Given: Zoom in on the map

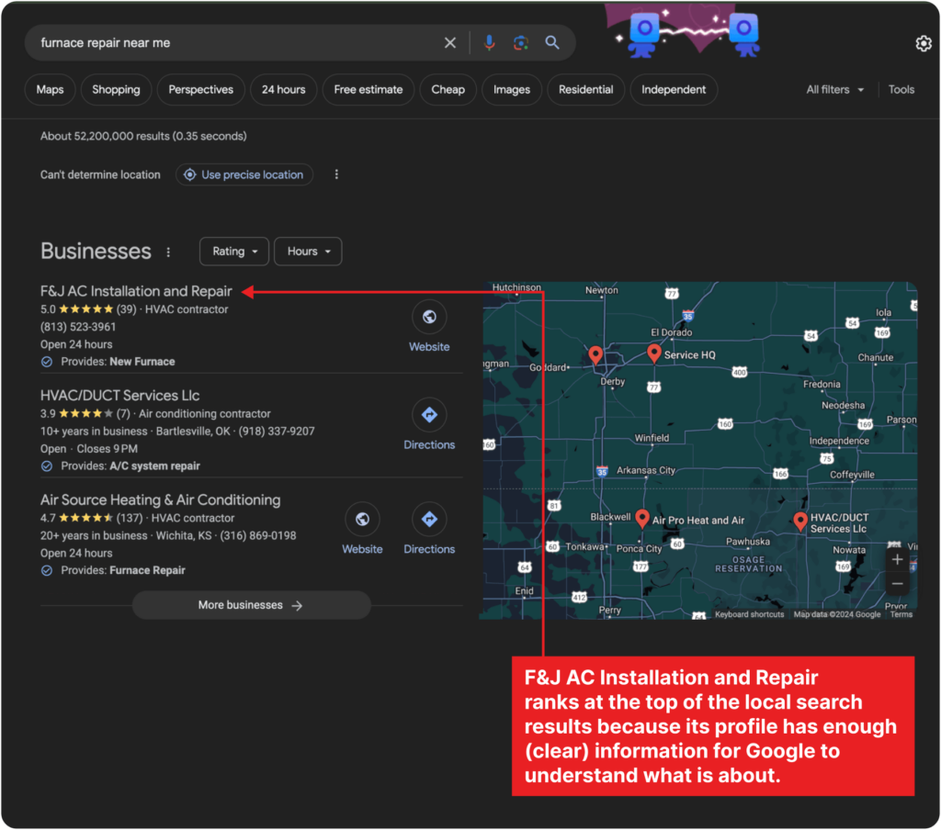Looking at the screenshot, I should (x=897, y=559).
